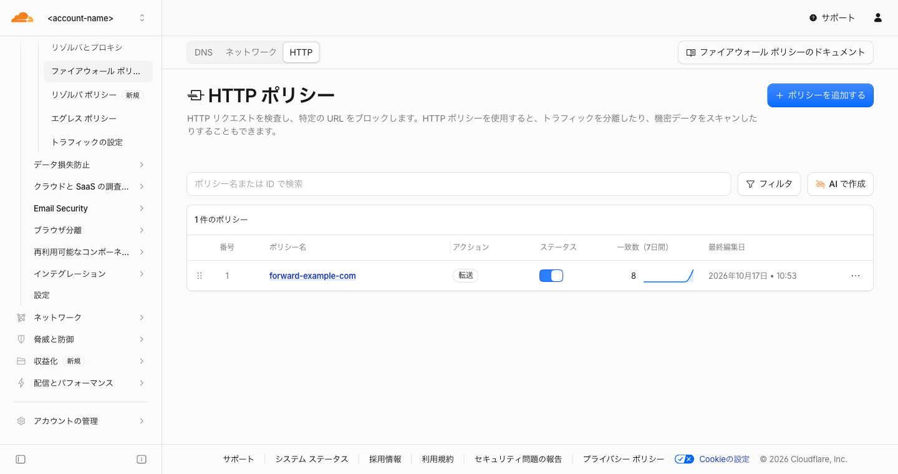Screen dimensions: 898x474
Task: Open プライバシー ポリシー footer link
Action: click(x=624, y=459)
